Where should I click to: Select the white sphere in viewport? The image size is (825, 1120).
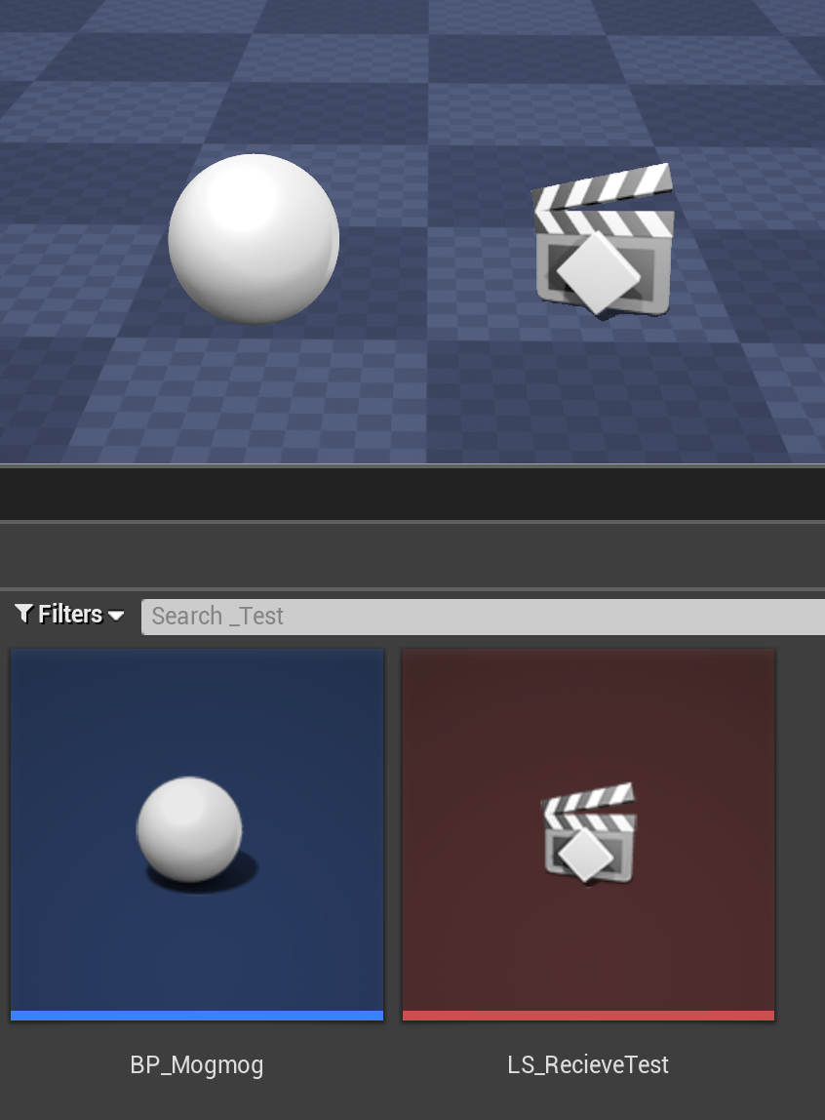point(254,239)
